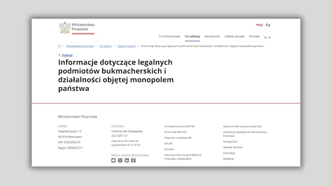Click the Regon 000002217 text

coord(70,148)
